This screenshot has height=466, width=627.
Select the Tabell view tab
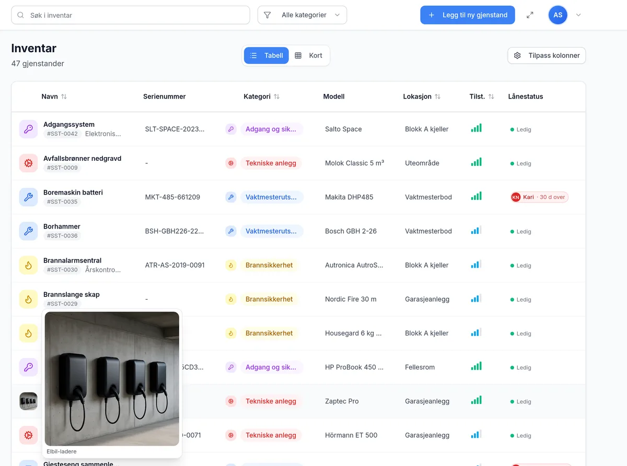(x=266, y=55)
